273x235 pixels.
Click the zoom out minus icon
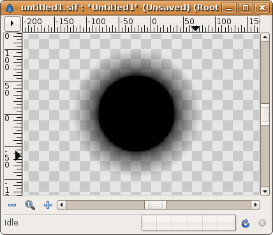click(12, 205)
